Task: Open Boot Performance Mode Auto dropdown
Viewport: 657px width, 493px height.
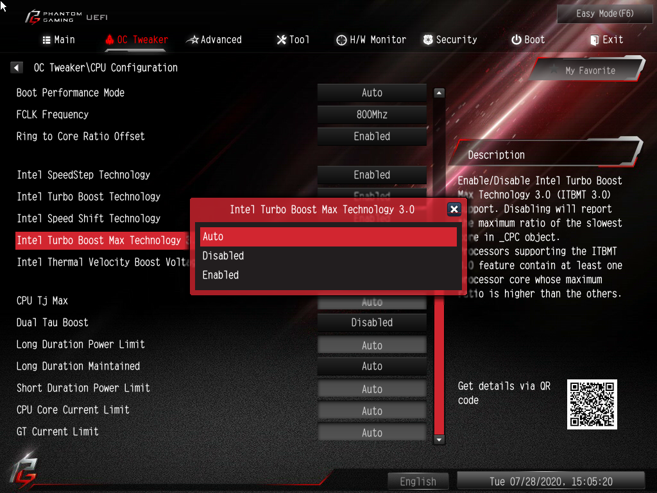Action: click(x=371, y=92)
